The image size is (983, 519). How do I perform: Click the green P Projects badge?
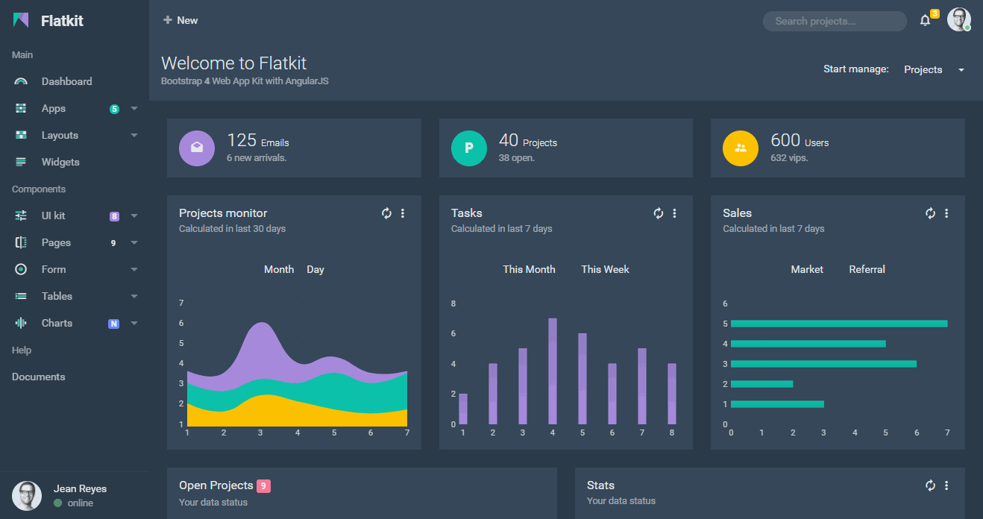(469, 148)
